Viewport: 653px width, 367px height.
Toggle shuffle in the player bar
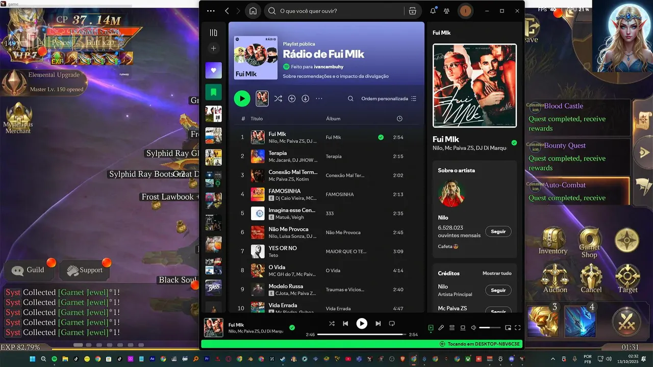point(332,324)
